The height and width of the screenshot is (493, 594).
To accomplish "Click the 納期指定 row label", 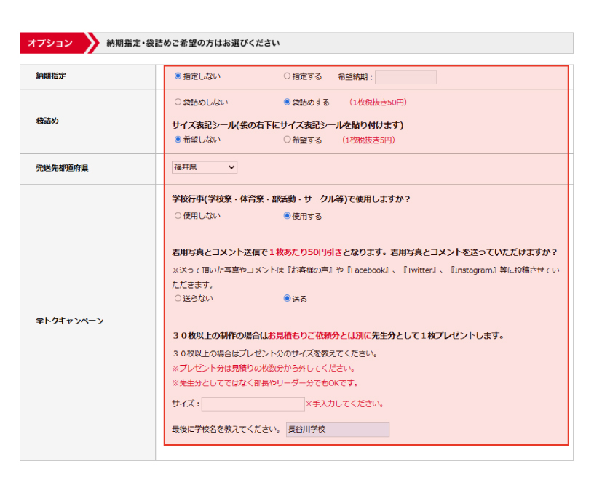I will tap(51, 76).
